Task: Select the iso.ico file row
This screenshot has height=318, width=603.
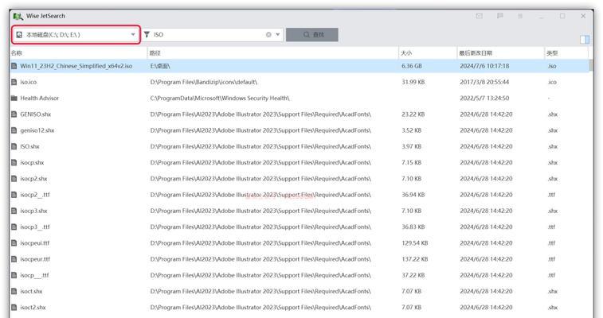Action: coord(300,82)
